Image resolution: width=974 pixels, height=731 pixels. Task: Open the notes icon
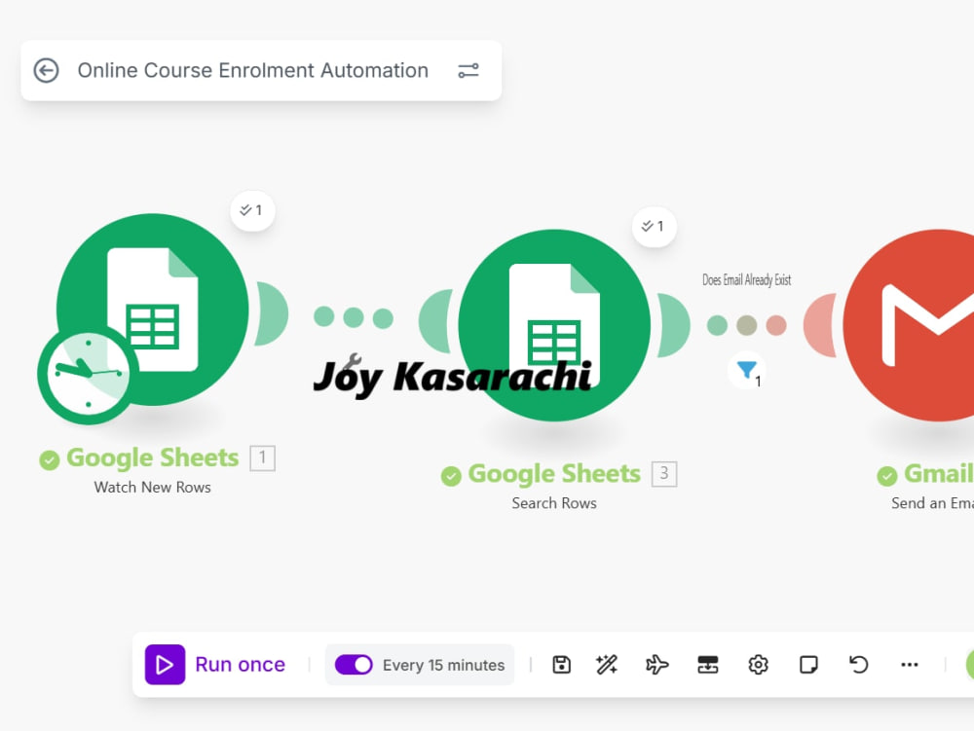(x=808, y=665)
